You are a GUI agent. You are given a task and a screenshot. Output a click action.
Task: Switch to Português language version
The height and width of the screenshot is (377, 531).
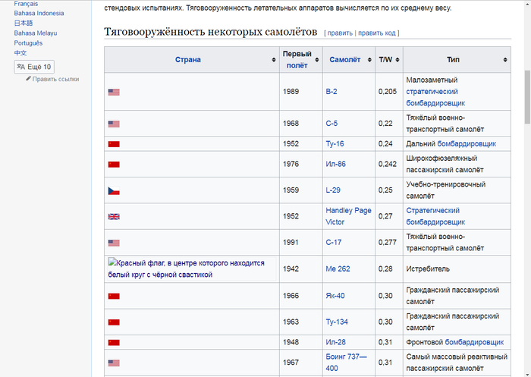coord(30,43)
